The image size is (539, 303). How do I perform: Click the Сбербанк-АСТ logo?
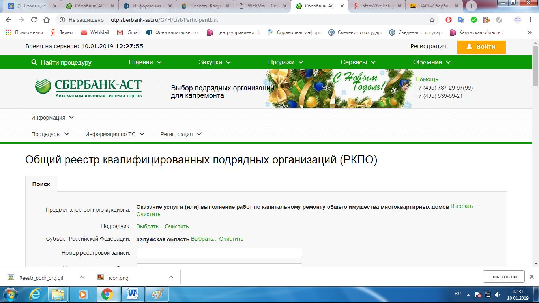click(x=88, y=88)
